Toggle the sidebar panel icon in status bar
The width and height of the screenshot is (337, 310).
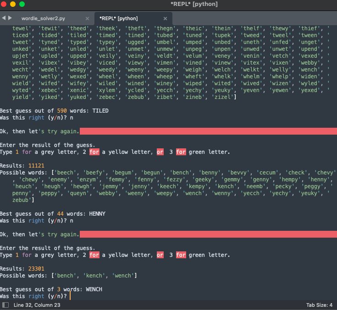(x=6, y=305)
